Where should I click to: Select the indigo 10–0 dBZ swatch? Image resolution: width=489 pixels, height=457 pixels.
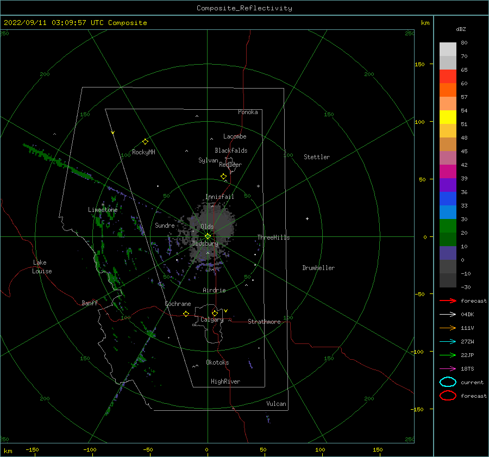(448, 253)
